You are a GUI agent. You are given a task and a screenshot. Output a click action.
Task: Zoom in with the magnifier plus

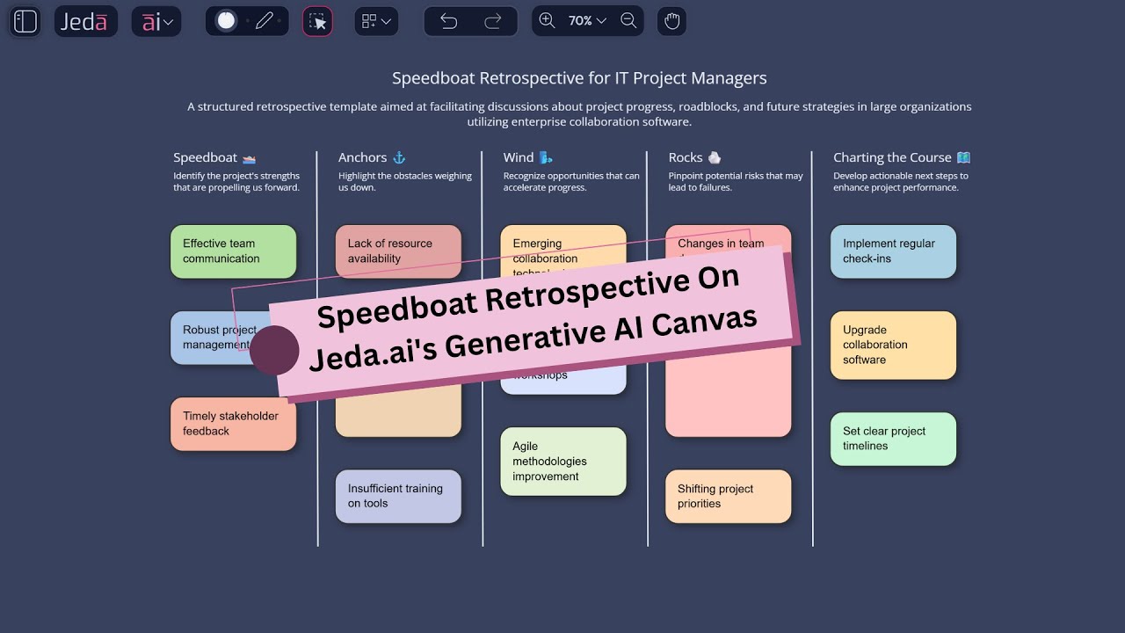[x=547, y=21]
